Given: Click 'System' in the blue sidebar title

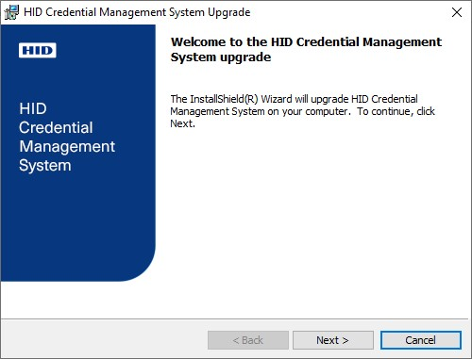Looking at the screenshot, I should [x=45, y=166].
